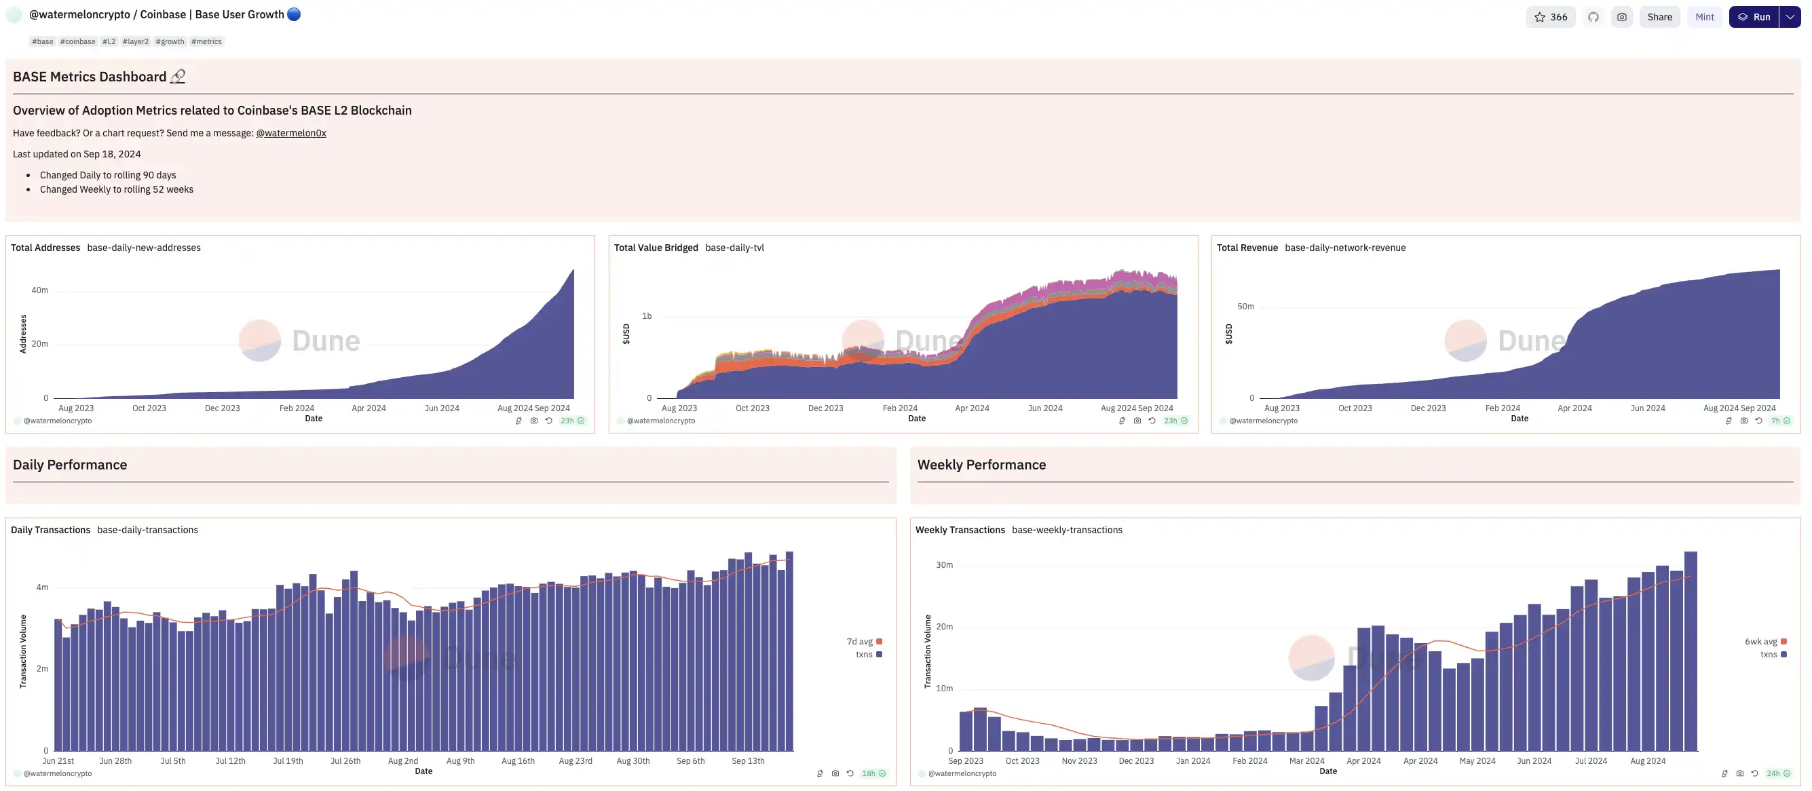Viewport: 1812px width, 791px height.
Task: Open base-daily-tvl query title link
Action: [734, 248]
